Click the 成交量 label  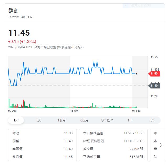tap(88, 149)
